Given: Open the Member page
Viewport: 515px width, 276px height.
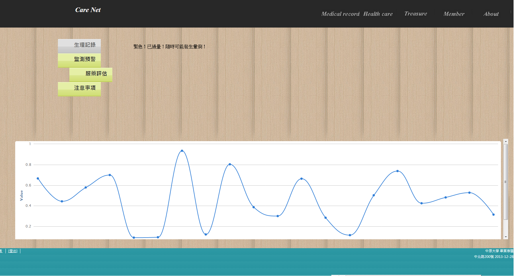Looking at the screenshot, I should (x=454, y=14).
